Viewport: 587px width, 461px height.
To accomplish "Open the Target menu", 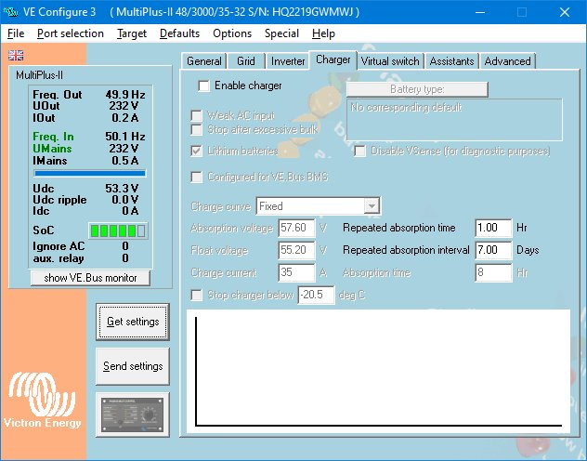I will click(x=131, y=33).
